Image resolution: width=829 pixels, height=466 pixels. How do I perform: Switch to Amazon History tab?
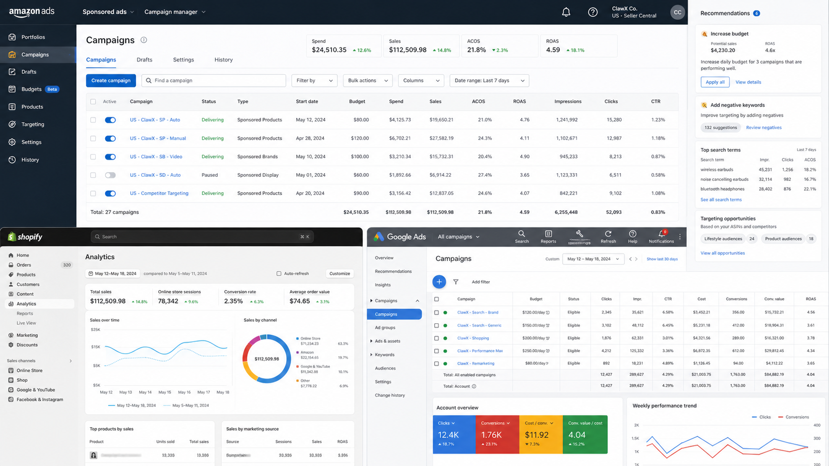(224, 60)
